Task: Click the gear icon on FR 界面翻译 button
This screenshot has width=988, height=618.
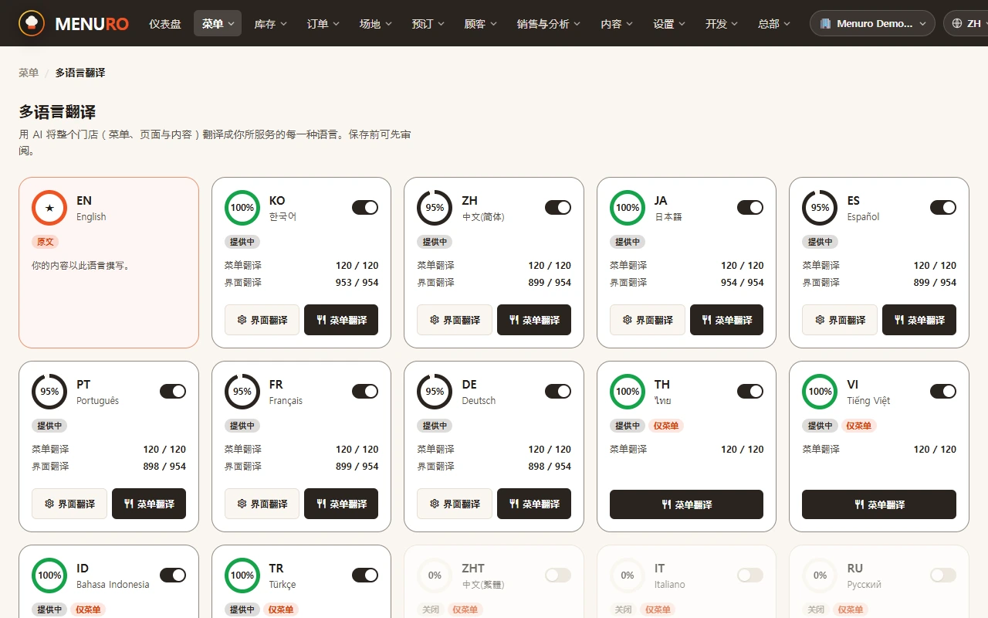Action: click(x=242, y=504)
